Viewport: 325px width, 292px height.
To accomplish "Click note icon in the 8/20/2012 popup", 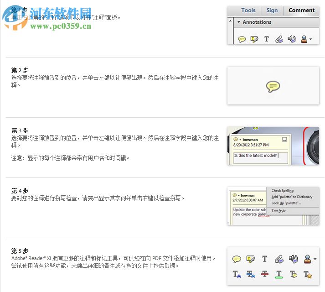I will [x=236, y=140].
